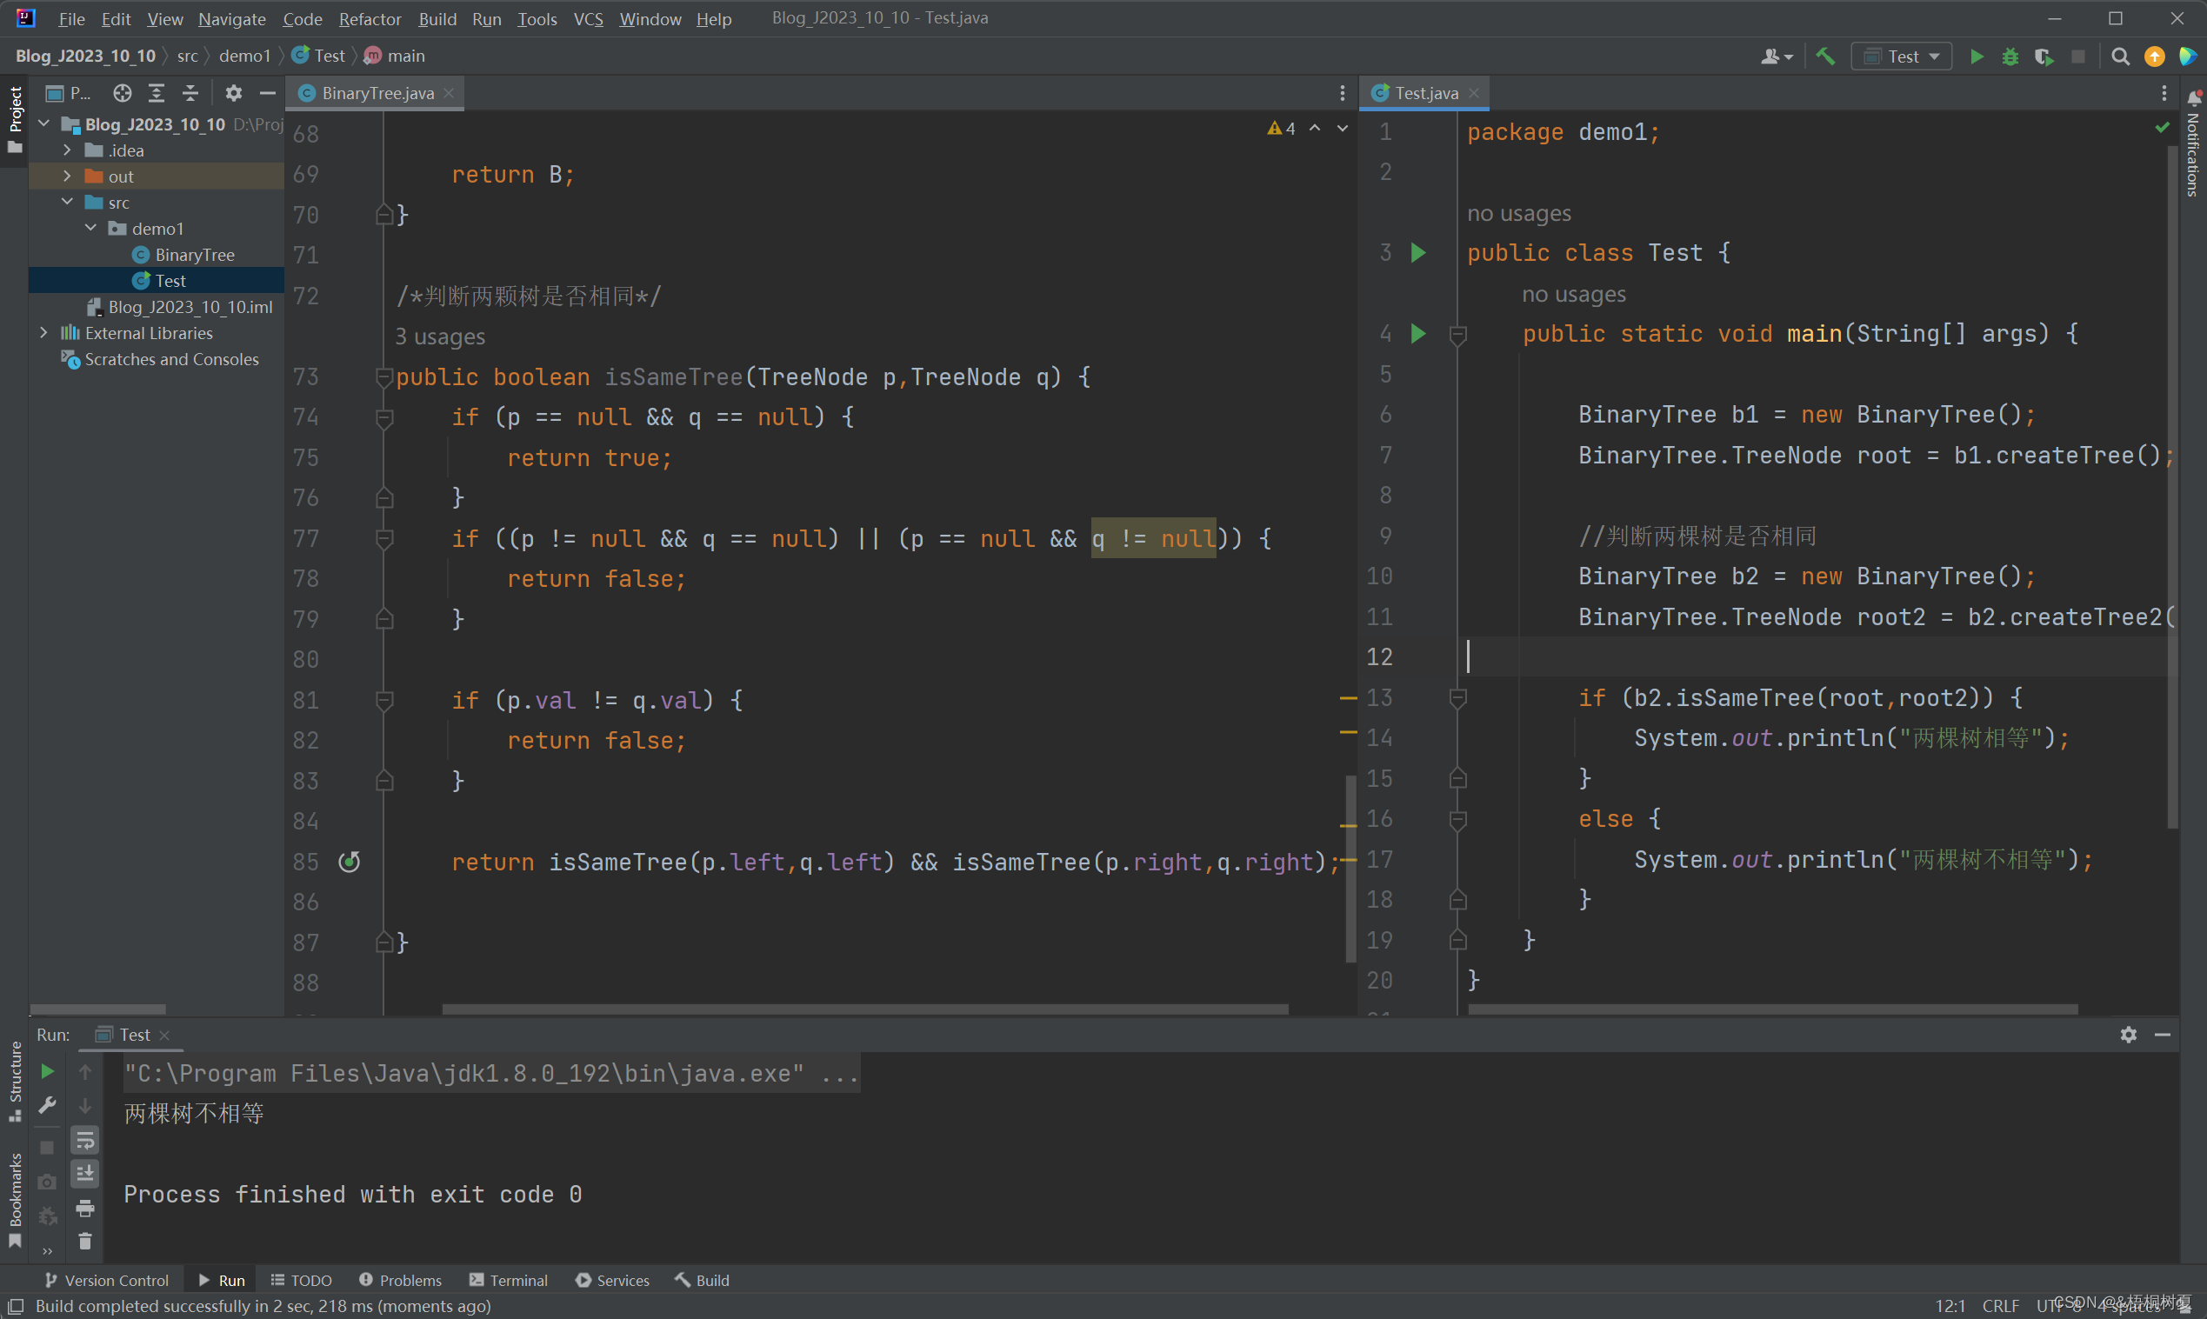Go to previous highlighted warning arrow

point(1315,129)
